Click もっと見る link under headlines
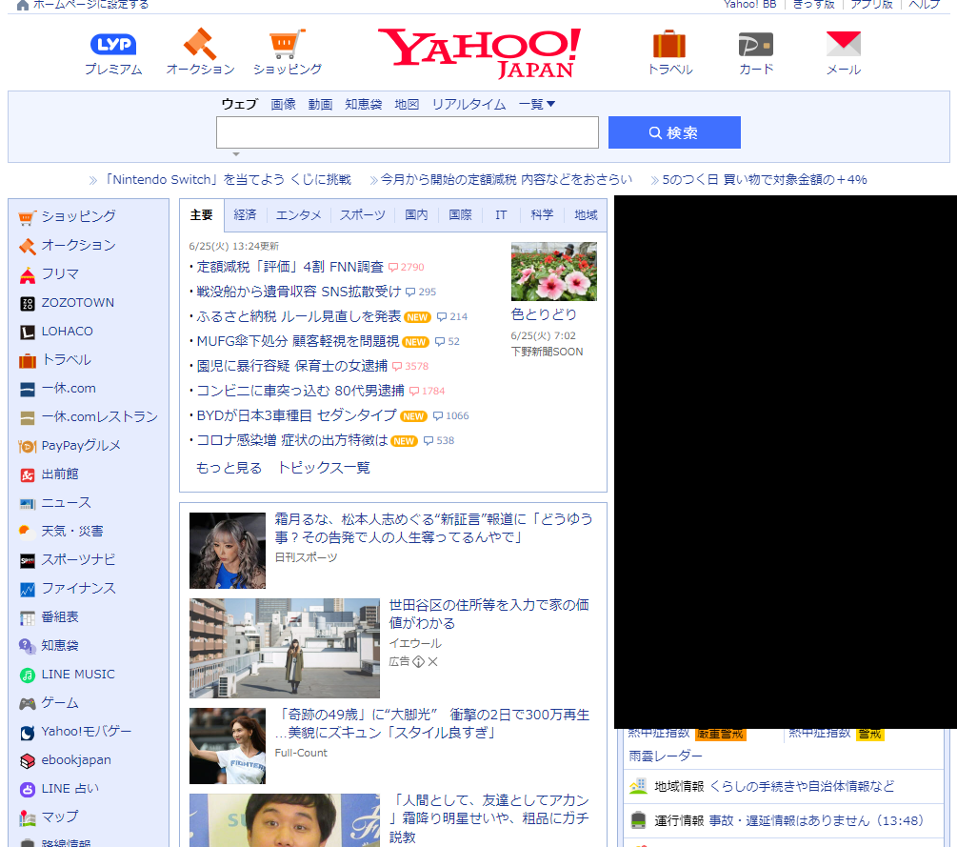 tap(229, 468)
